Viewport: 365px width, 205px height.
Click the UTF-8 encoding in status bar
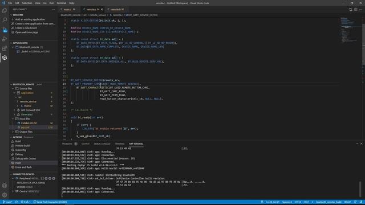coord(298,202)
